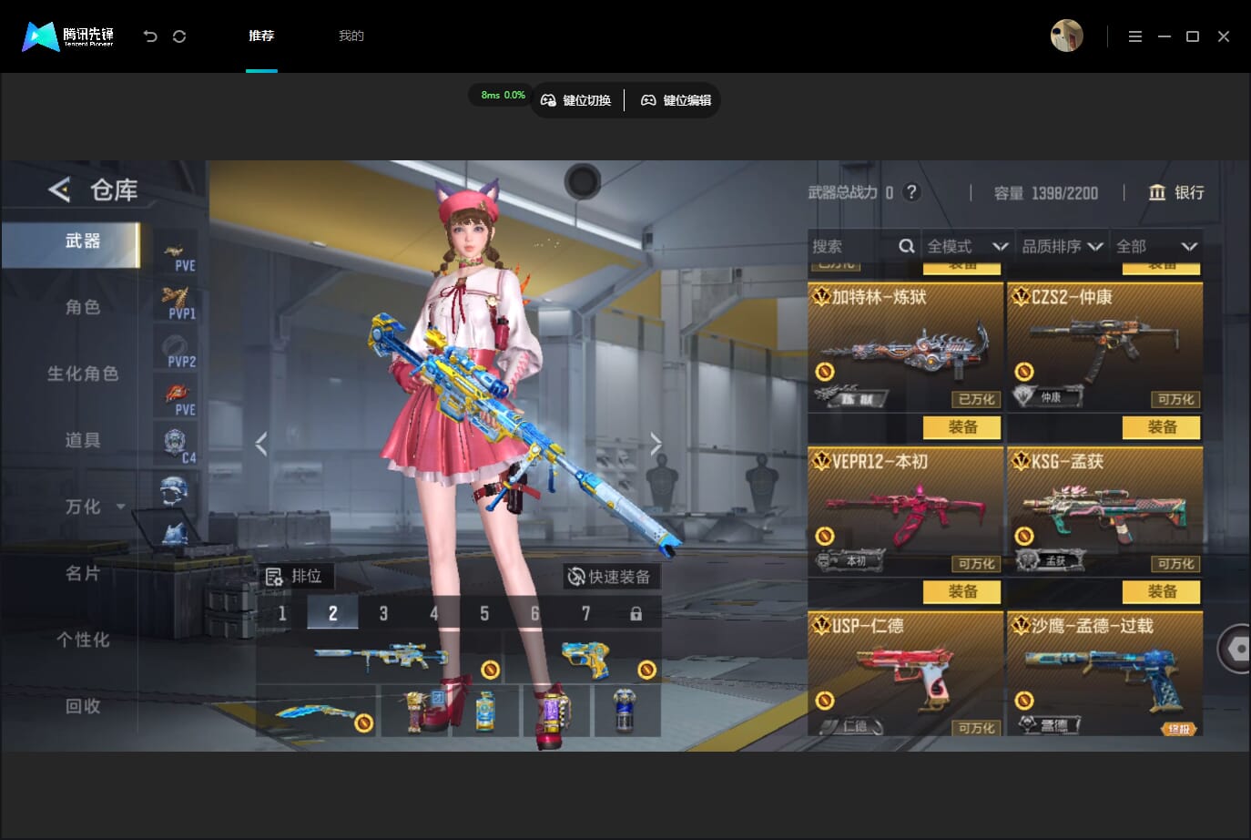Image resolution: width=1251 pixels, height=840 pixels.
Task: Switch to loadout slot 3
Action: (x=383, y=613)
